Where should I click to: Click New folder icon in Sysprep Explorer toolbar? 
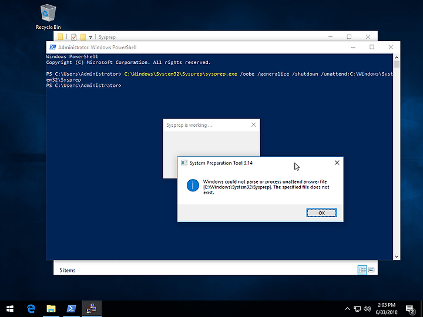83,37
